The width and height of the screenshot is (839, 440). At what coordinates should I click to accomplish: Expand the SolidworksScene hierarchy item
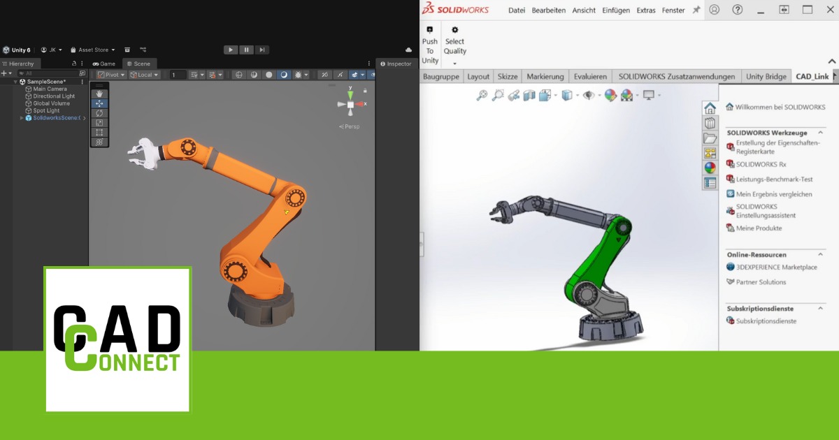[x=22, y=118]
